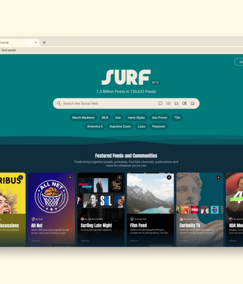Image resolution: width=243 pixels, height=284 pixels.
Task: Open David Imel's avatar on Film Feed
Action: tap(132, 219)
